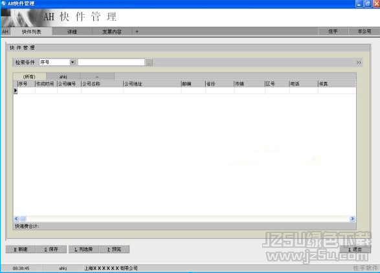This screenshot has width=380, height=273.
Task: Open the 本公司 button
Action: click(x=364, y=31)
